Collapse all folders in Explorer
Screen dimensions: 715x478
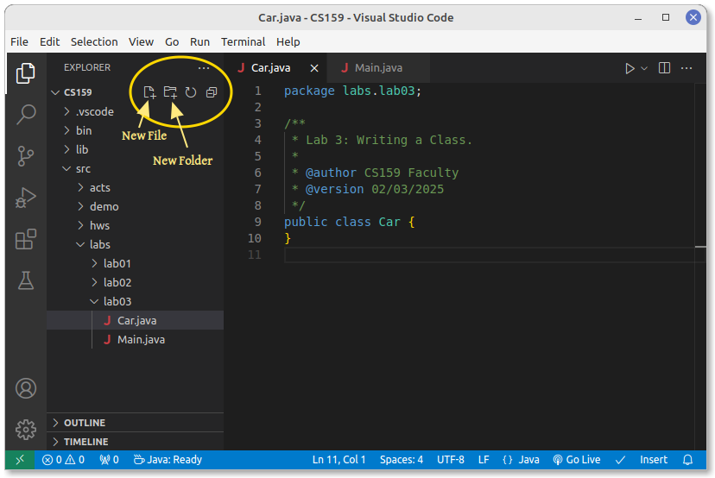[x=211, y=92]
